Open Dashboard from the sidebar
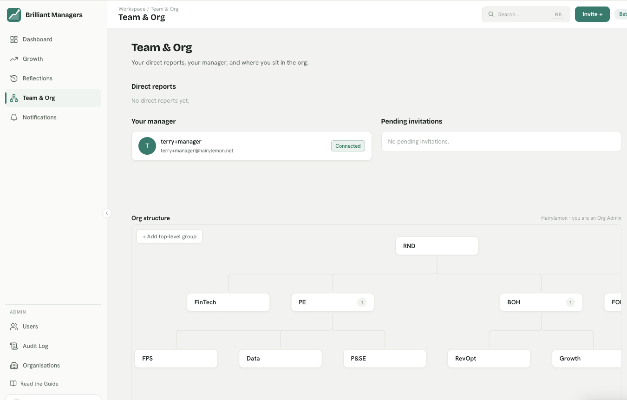Image resolution: width=627 pixels, height=400 pixels. [x=53, y=39]
